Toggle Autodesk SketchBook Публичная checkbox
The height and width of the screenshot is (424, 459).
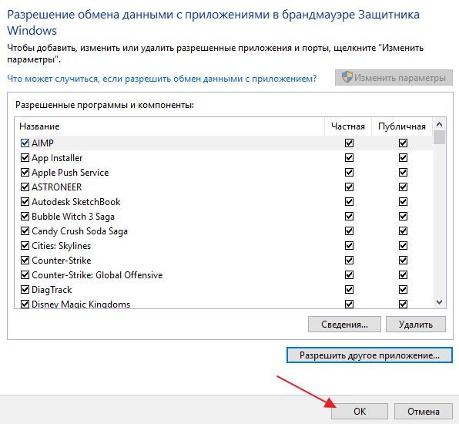click(403, 202)
